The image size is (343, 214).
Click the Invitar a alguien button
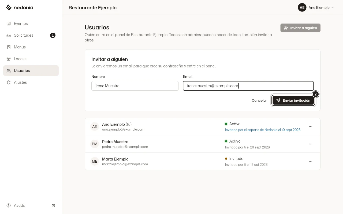[x=300, y=28]
